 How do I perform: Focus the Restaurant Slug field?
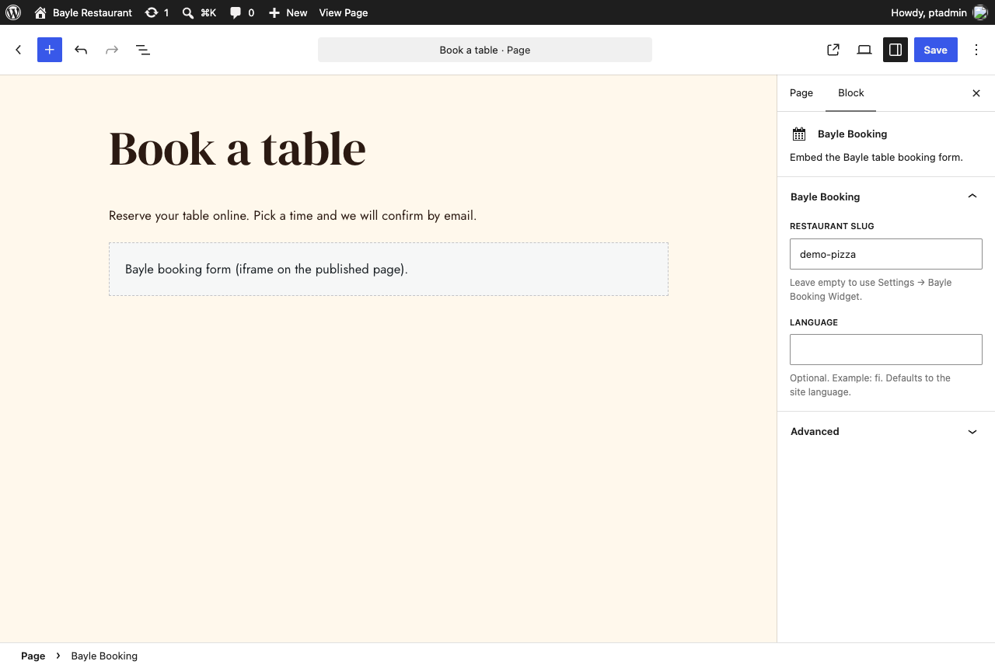(x=886, y=254)
